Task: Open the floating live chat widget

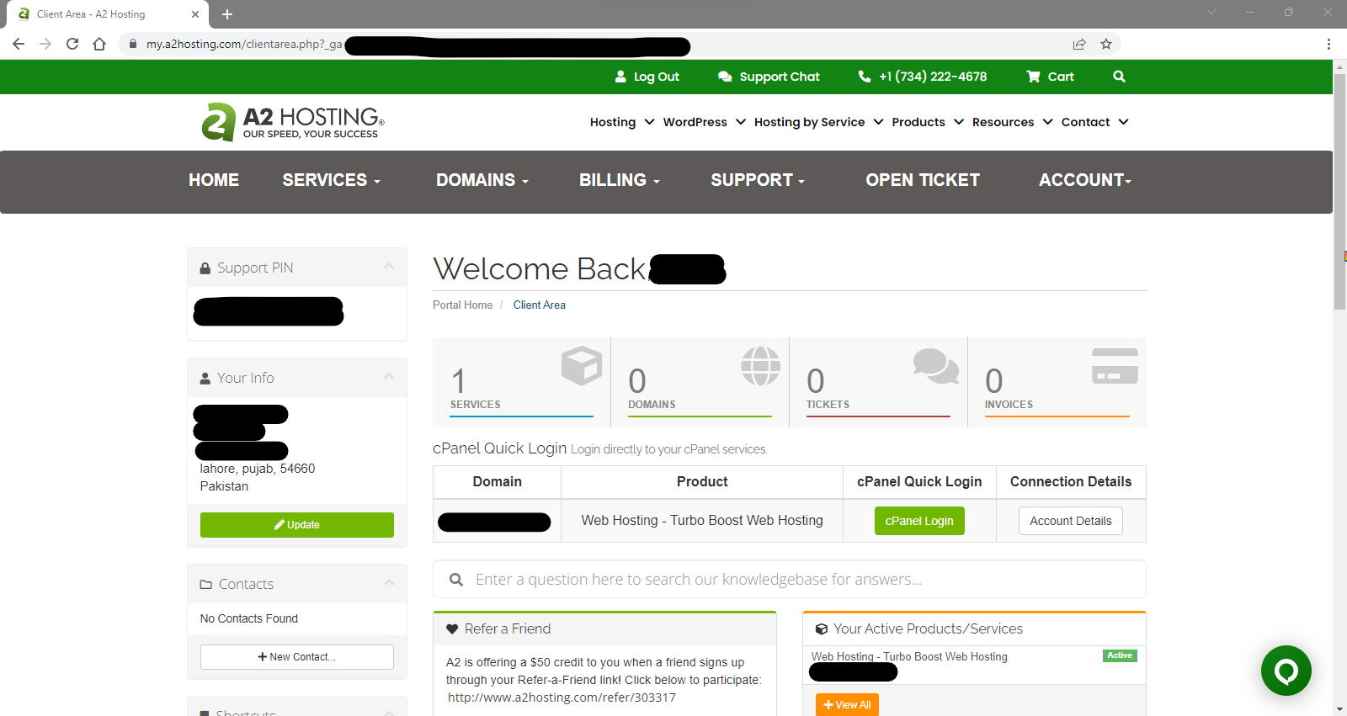Action: point(1286,671)
